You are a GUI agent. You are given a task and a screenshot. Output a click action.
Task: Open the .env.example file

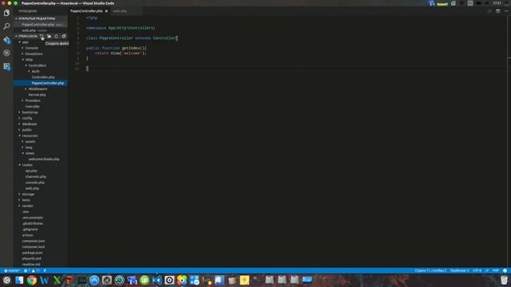point(33,218)
